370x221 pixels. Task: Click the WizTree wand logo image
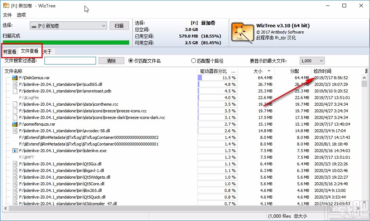tap(242, 33)
